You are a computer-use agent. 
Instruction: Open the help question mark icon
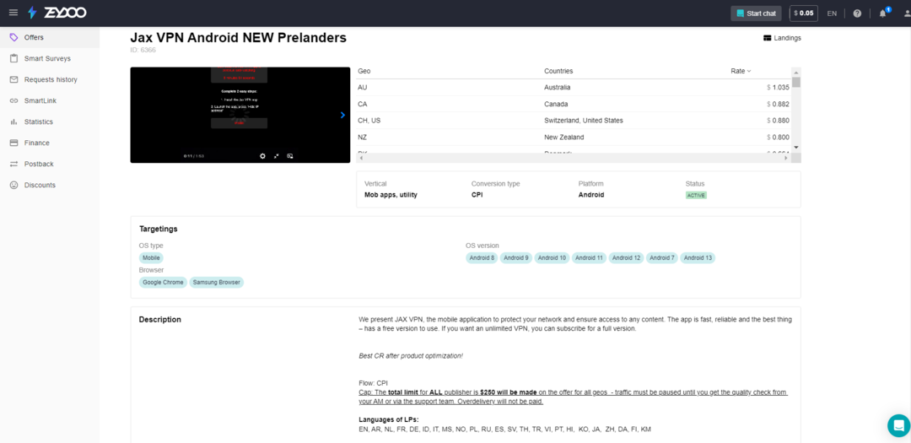point(857,14)
